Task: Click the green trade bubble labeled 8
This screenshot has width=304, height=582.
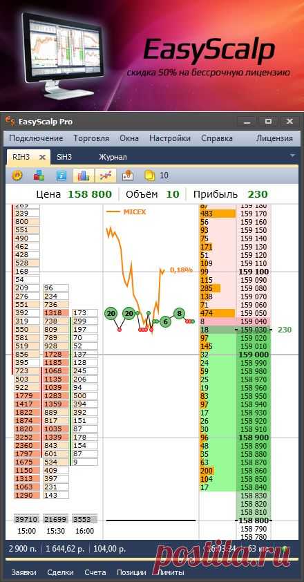Action: click(179, 313)
